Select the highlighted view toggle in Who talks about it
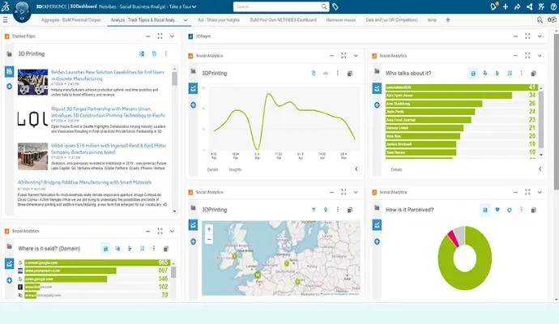559x324 pixels. pos(473,74)
